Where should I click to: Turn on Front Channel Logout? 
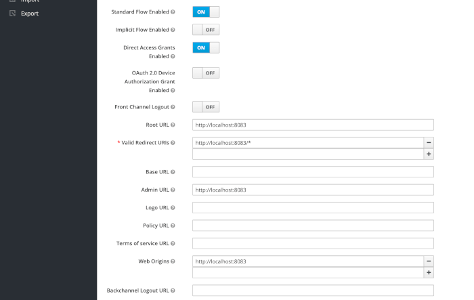(x=206, y=107)
